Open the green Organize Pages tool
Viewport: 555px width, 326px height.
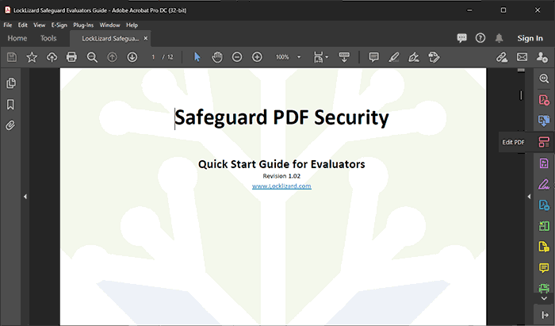coord(544,225)
